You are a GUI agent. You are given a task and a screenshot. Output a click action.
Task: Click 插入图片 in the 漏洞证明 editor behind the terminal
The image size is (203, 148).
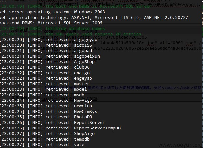pyautogui.click(x=69, y=99)
